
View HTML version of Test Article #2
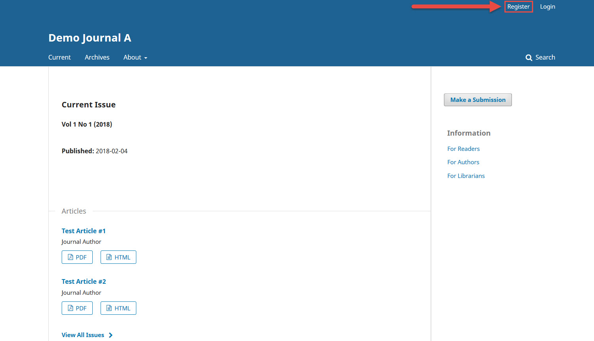(x=118, y=308)
